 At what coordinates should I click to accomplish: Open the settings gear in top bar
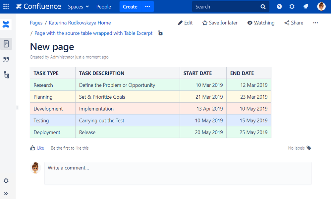click(292, 7)
